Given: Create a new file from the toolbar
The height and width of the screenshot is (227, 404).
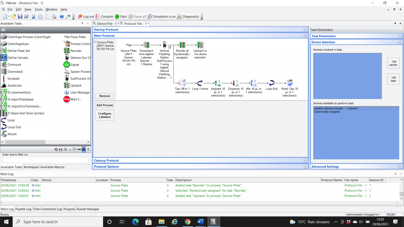Looking at the screenshot, I should (5, 17).
